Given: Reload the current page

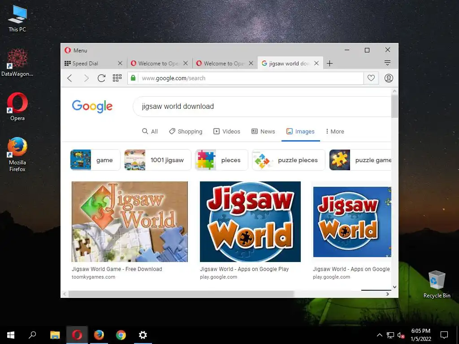Looking at the screenshot, I should (x=102, y=78).
